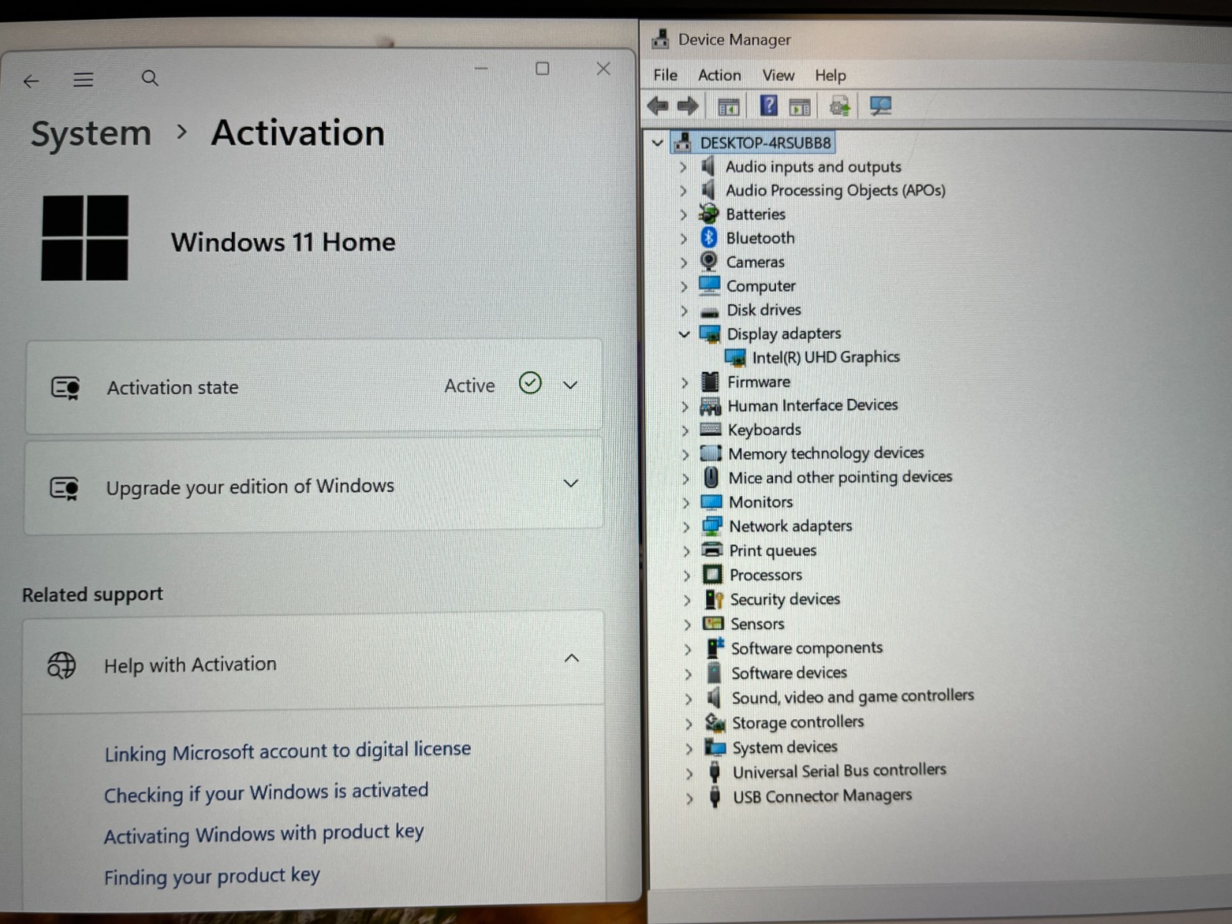Image resolution: width=1232 pixels, height=924 pixels.
Task: Click the Settings search magnifier icon
Action: (150, 78)
